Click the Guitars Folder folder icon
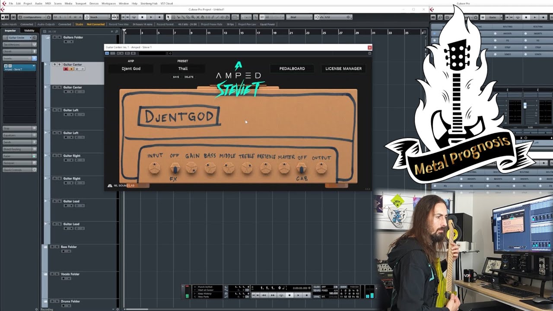The width and height of the screenshot is (553, 311). click(47, 38)
